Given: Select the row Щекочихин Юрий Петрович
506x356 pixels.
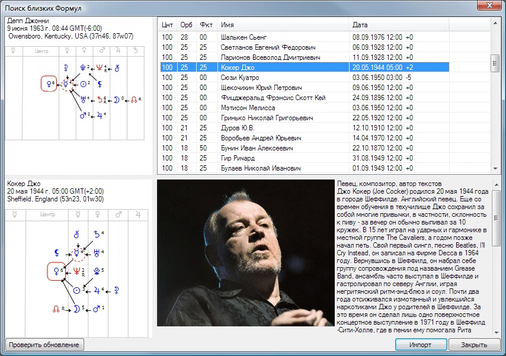Looking at the screenshot, I should (303, 88).
